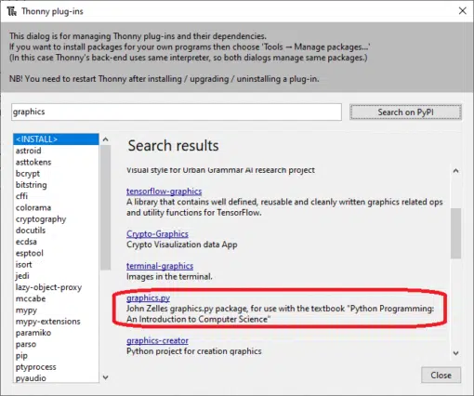Click the search field containing 'graphics'
The height and width of the screenshot is (396, 474).
(x=177, y=112)
